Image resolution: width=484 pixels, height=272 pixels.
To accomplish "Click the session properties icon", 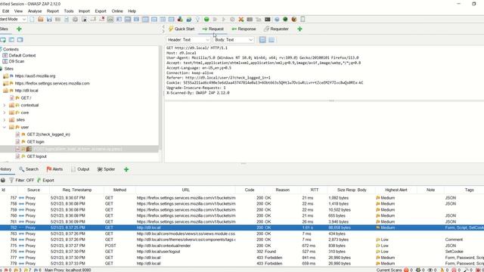I will point(67,19).
